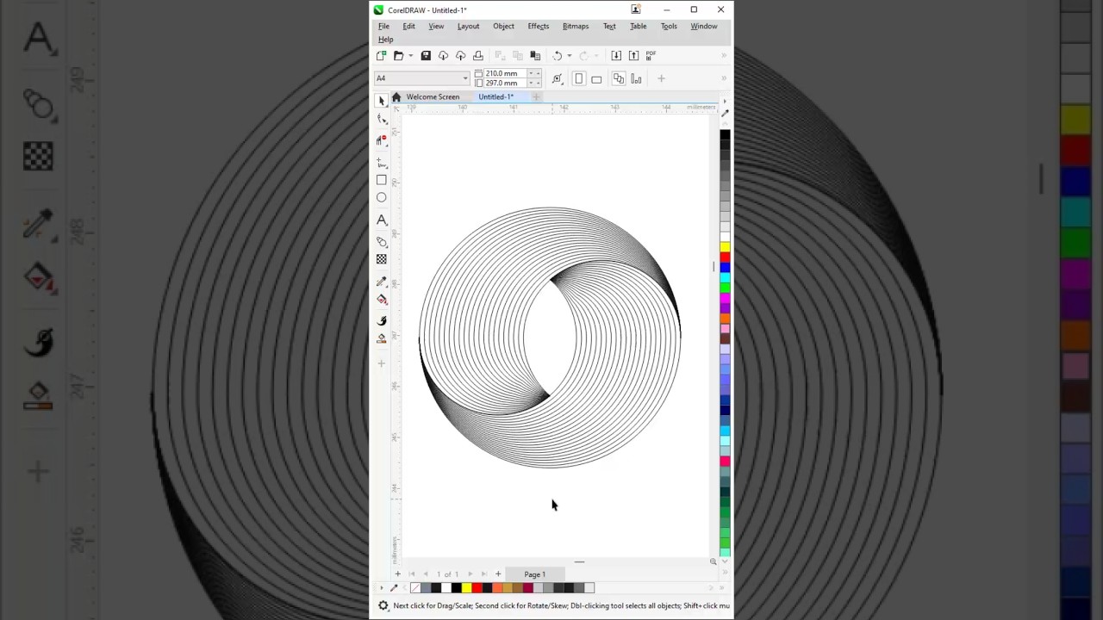
Task: Click property bar quick customize plus
Action: click(661, 79)
